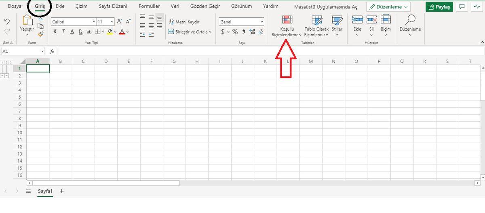The height and width of the screenshot is (213, 485).
Task: Click the center text horizontally icon
Action: pyautogui.click(x=151, y=26)
